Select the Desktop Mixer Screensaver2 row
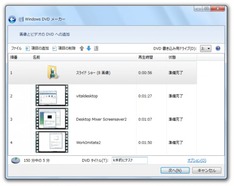 (51, 119)
